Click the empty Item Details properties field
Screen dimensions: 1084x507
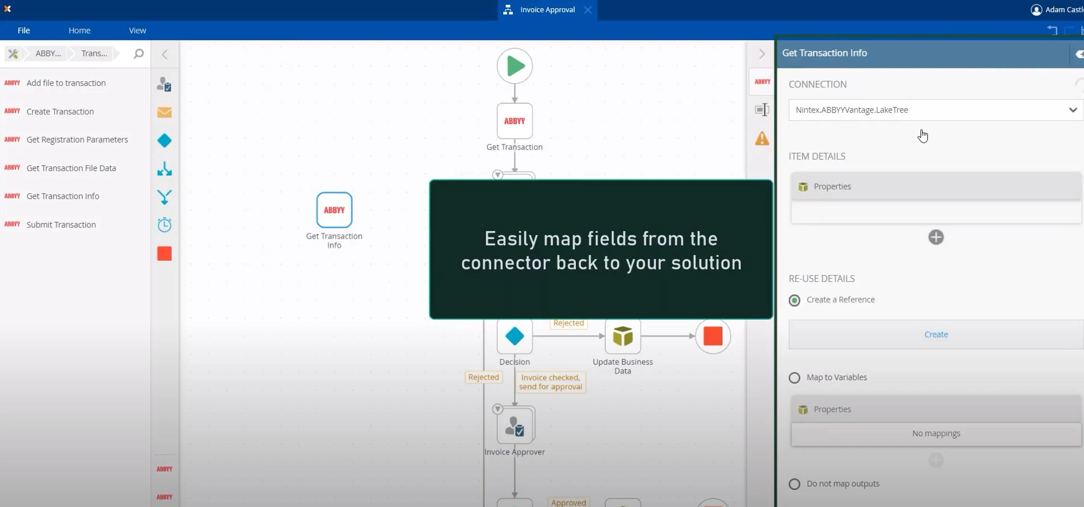pyautogui.click(x=935, y=212)
